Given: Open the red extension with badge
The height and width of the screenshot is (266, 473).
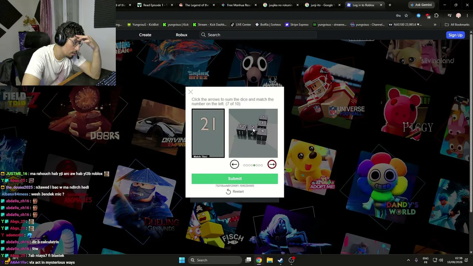Looking at the screenshot, I should (x=428, y=16).
